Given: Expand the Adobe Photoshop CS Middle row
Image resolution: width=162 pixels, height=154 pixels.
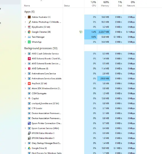Looking at the screenshot, I should 25,22.
